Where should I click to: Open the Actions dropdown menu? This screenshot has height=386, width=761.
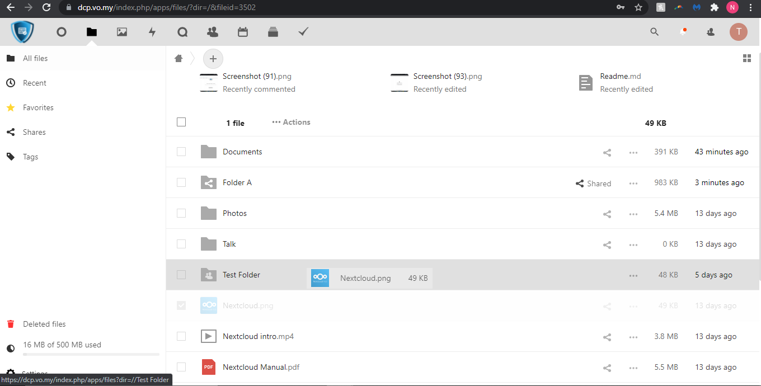[291, 122]
